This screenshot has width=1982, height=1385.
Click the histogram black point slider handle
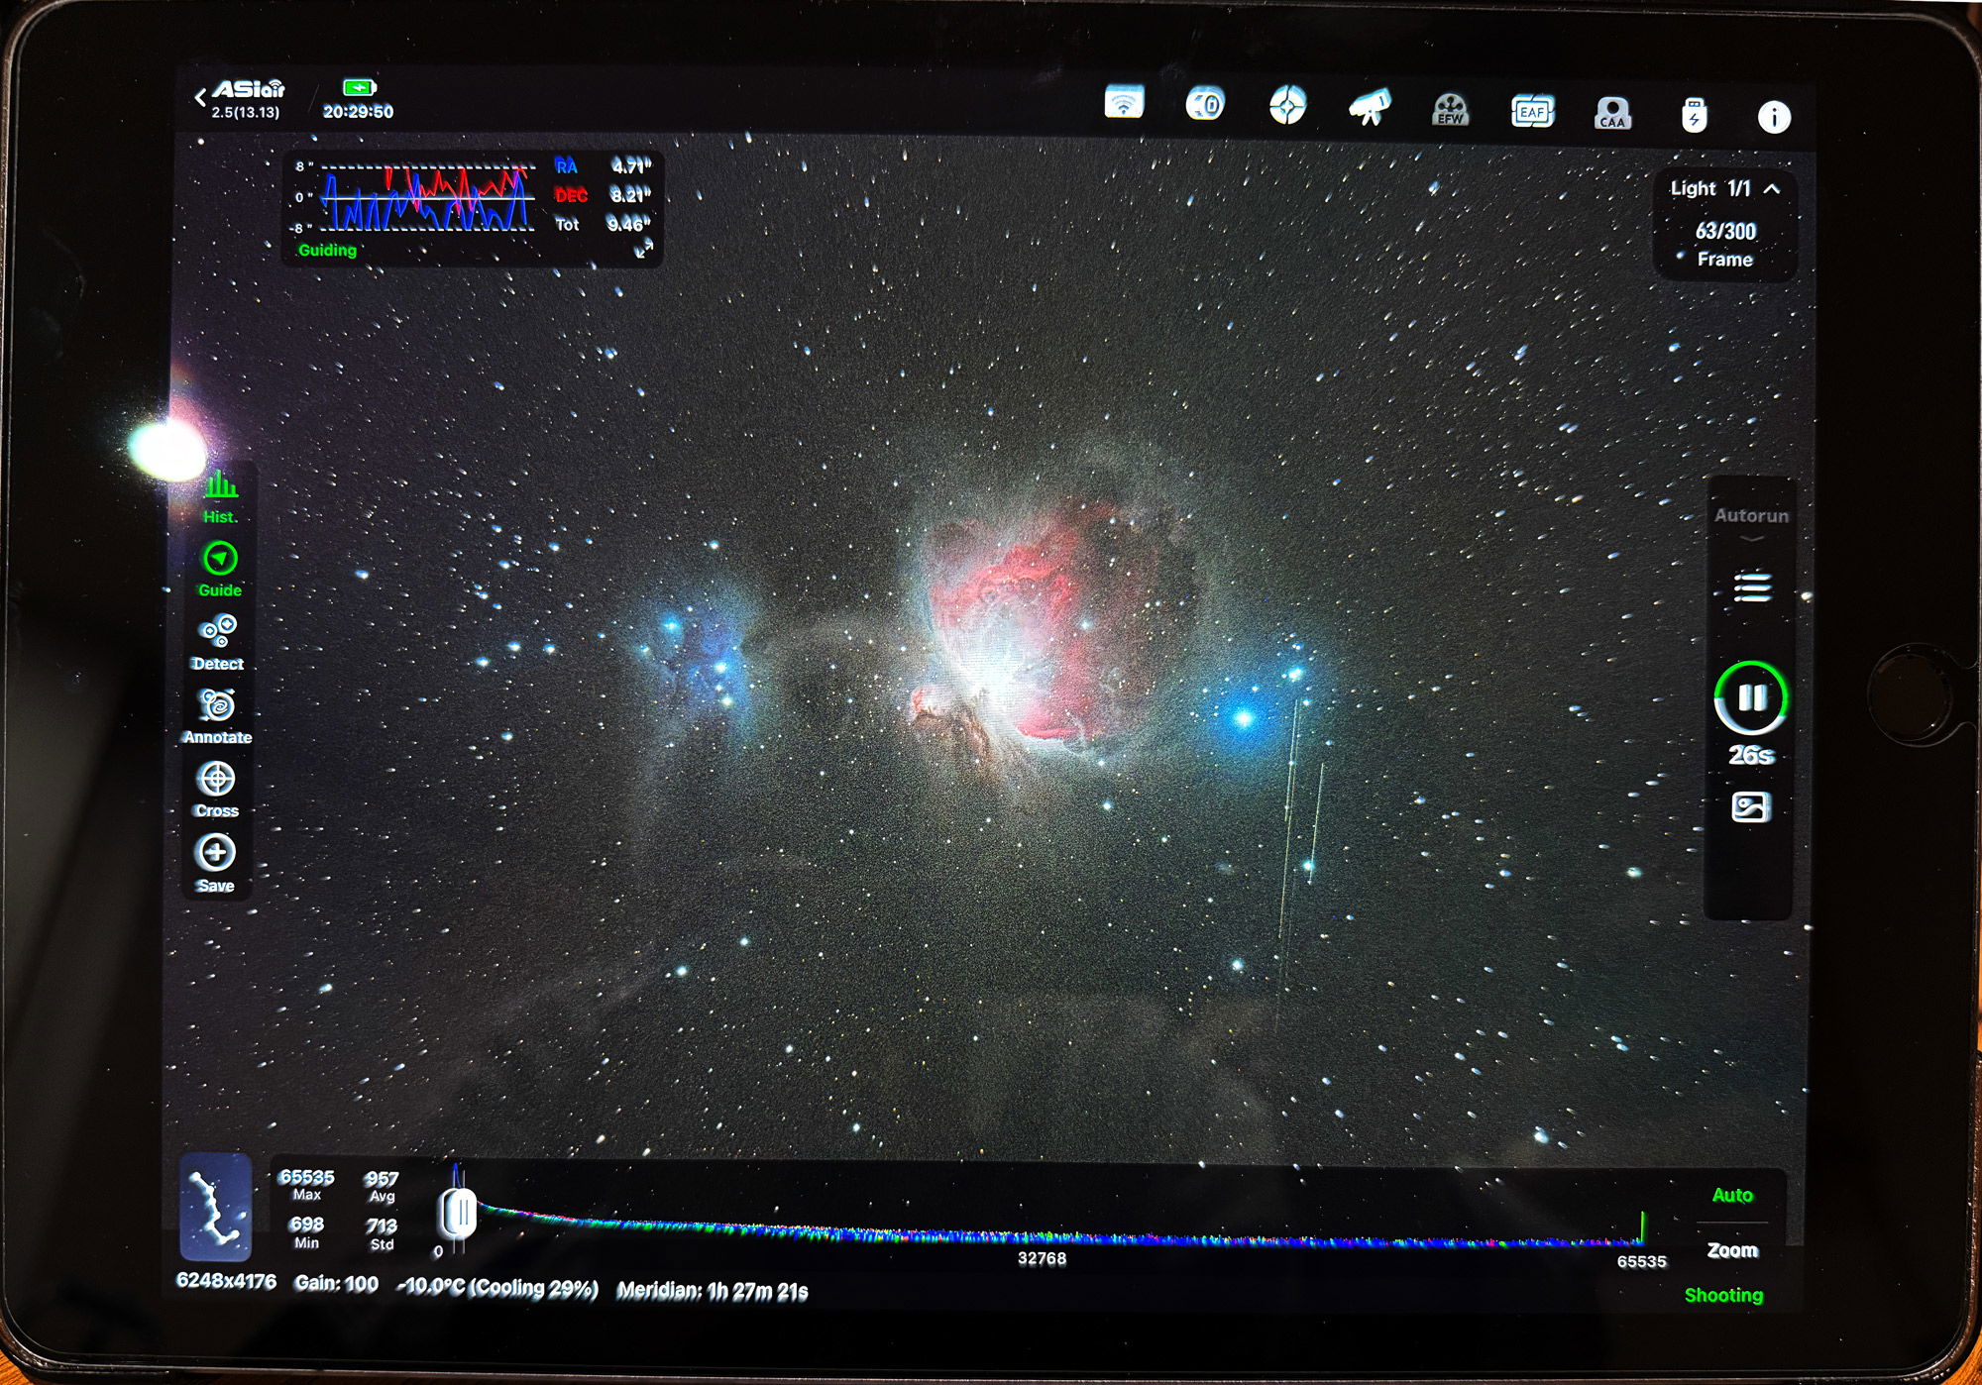pyautogui.click(x=459, y=1213)
